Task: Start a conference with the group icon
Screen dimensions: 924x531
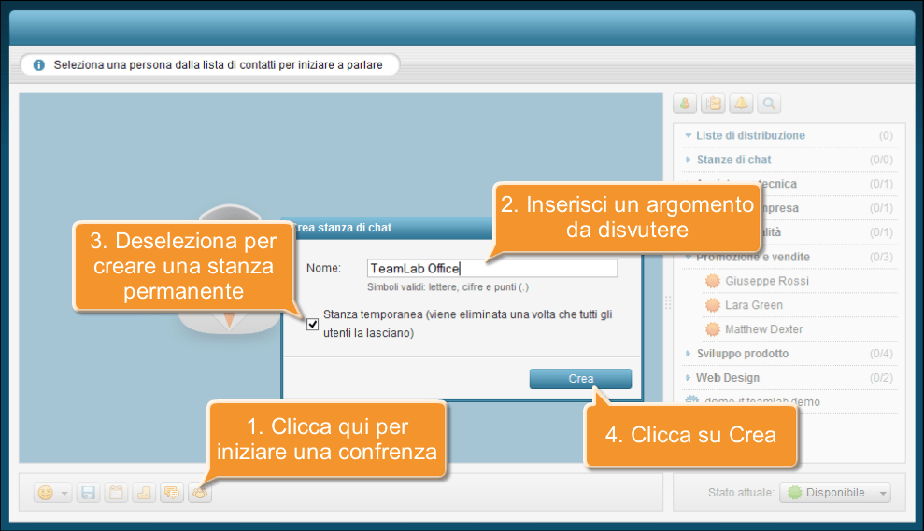Action: [200, 493]
